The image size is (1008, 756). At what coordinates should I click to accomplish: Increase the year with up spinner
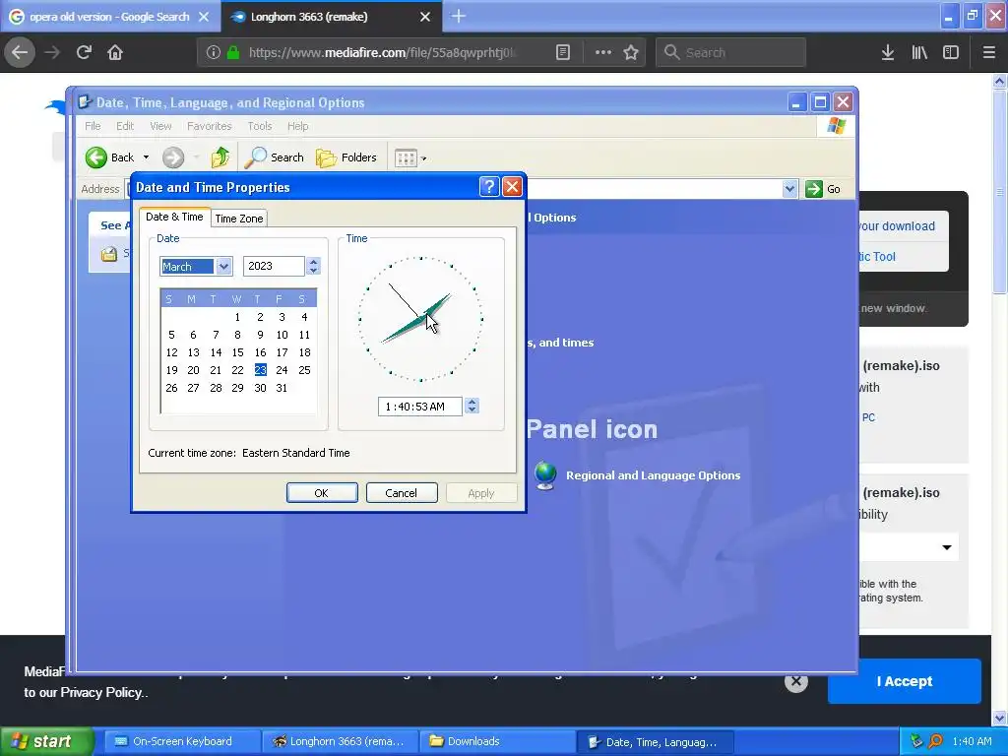[313, 262]
